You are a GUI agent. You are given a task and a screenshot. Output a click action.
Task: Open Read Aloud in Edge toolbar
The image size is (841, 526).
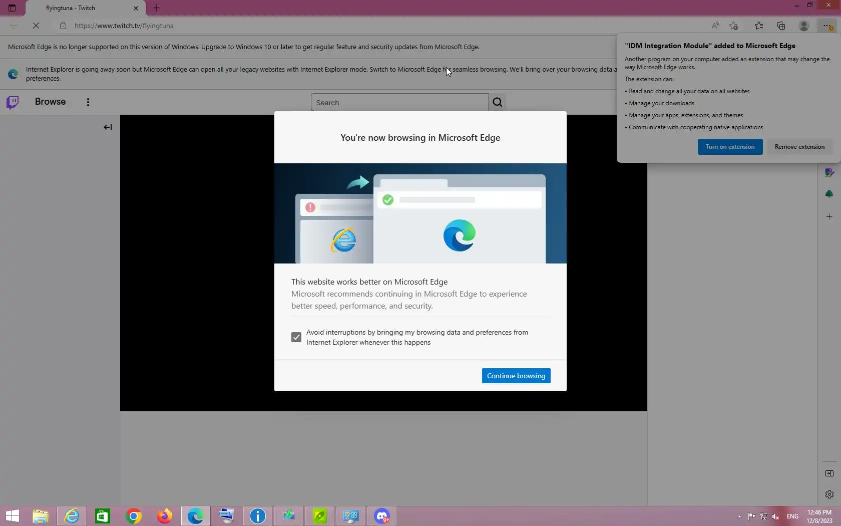pos(715,26)
